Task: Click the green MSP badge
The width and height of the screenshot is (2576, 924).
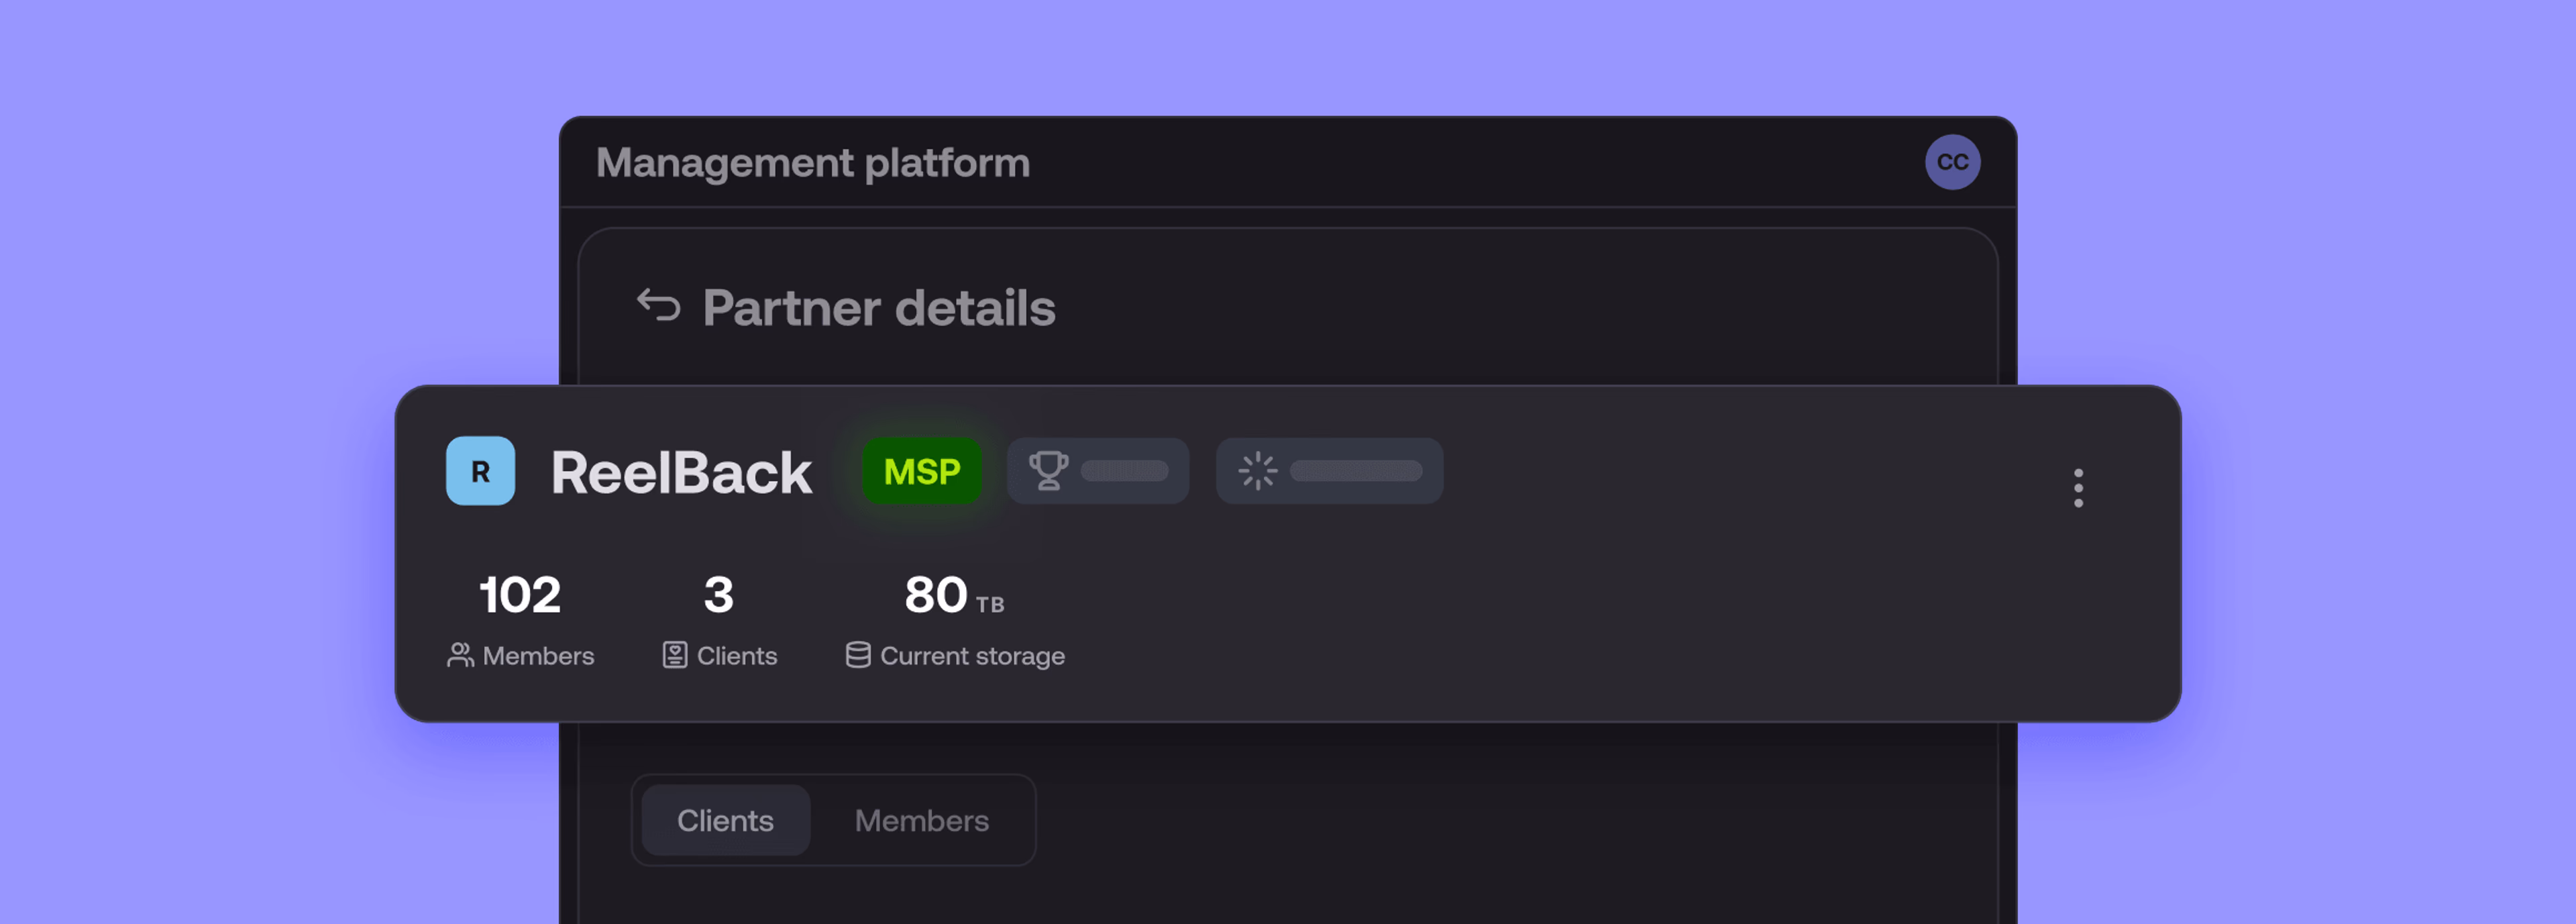Action: pos(921,471)
